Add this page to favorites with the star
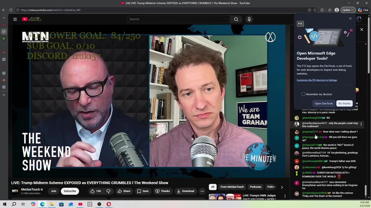The height and width of the screenshot is (208, 371). pyautogui.click(x=315, y=10)
